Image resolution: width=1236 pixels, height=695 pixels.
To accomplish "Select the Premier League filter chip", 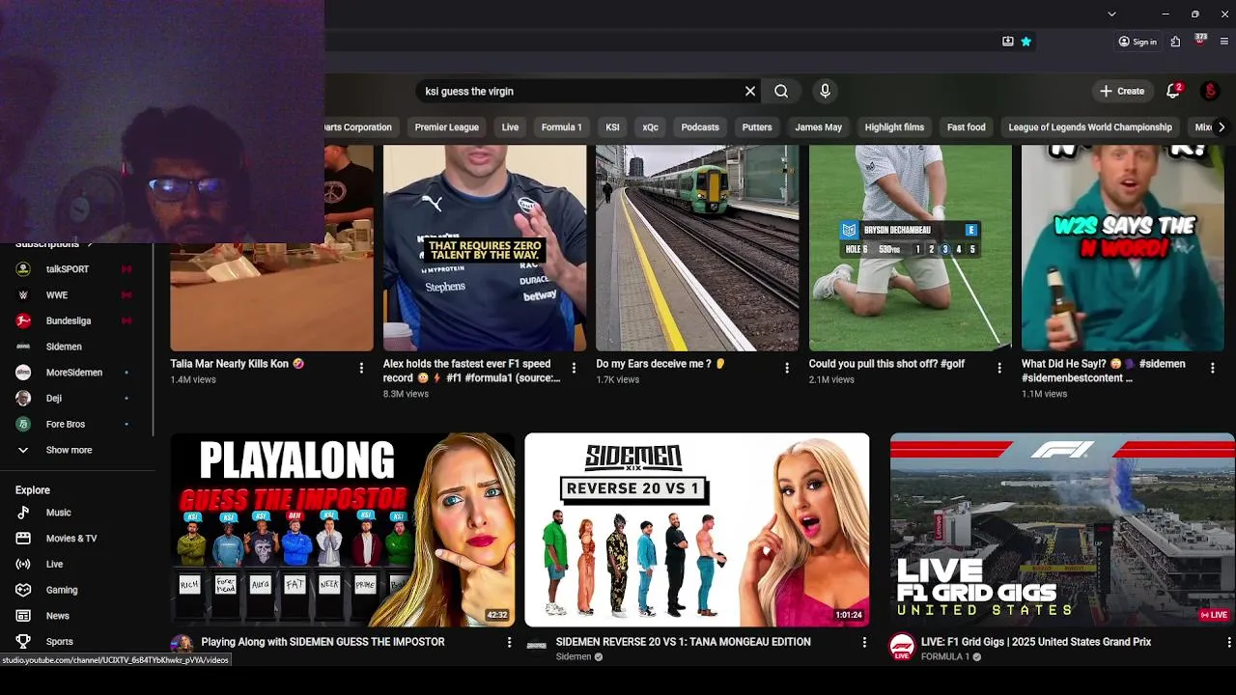I will 446,127.
